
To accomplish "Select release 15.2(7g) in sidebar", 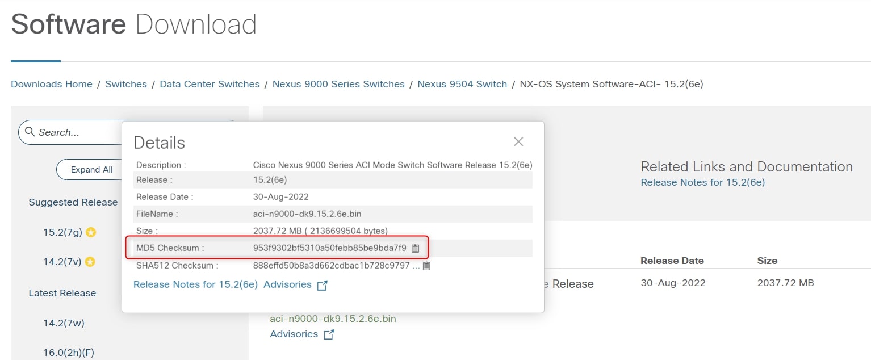I will [x=62, y=232].
